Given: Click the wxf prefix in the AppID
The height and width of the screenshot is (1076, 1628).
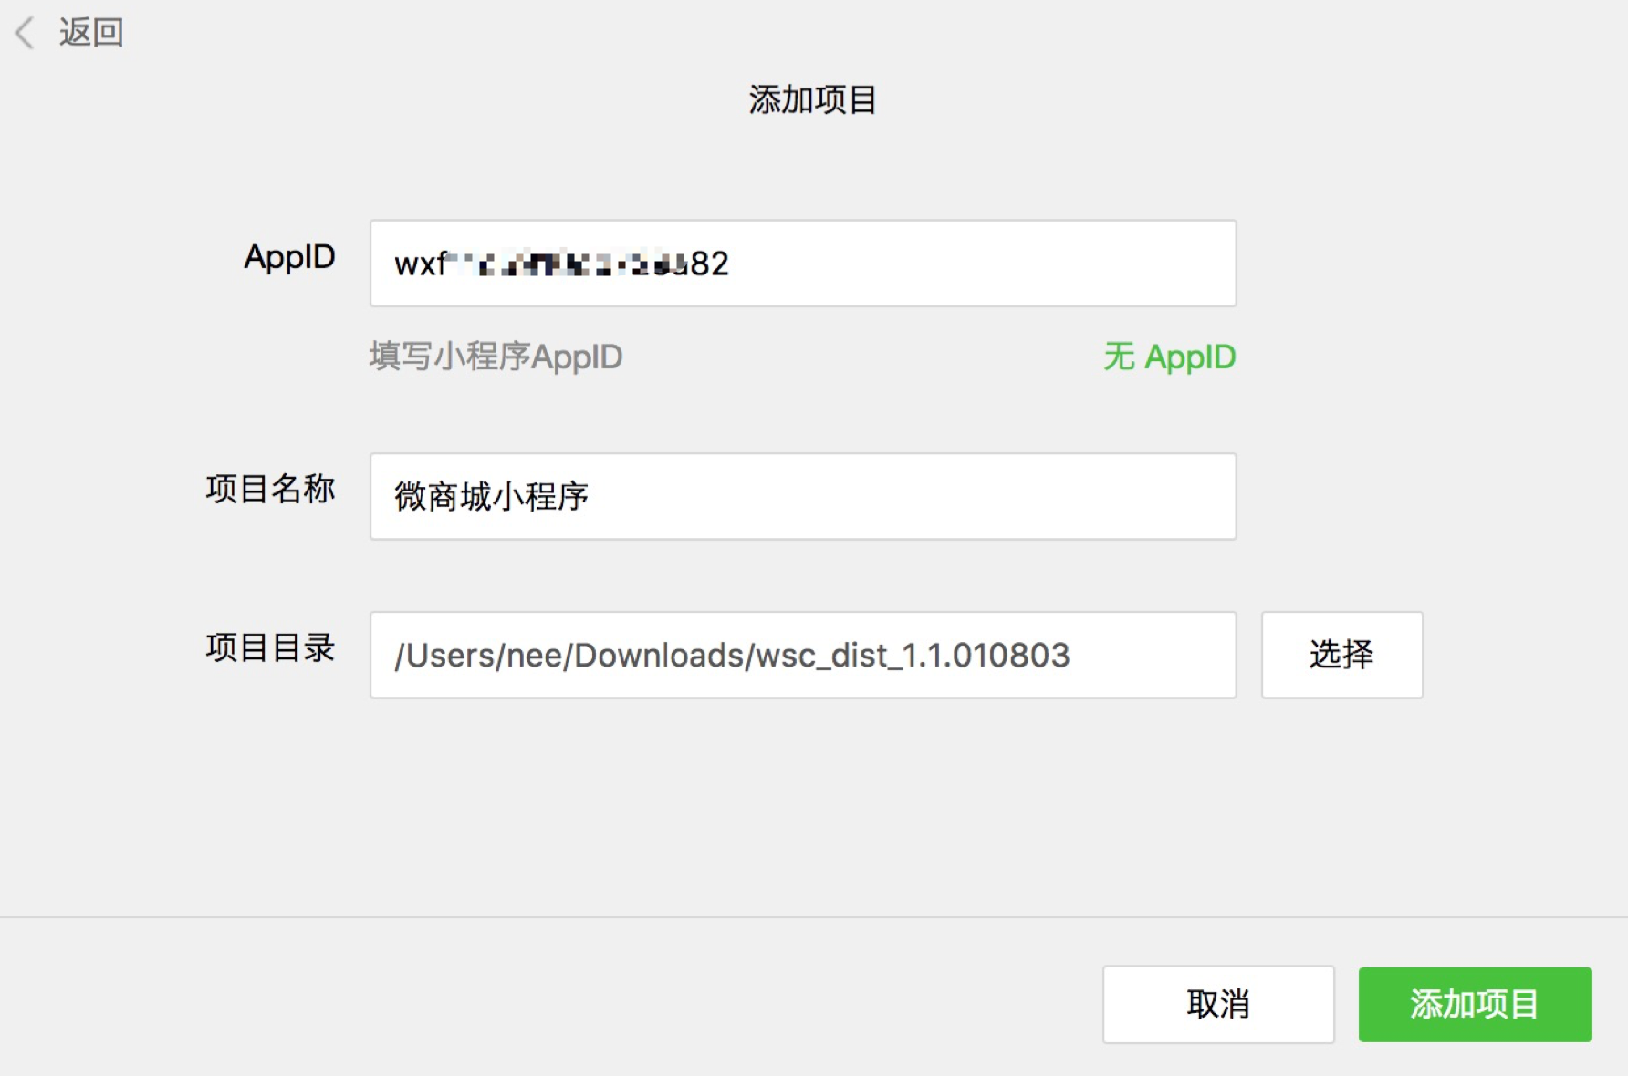Looking at the screenshot, I should pyautogui.click(x=419, y=264).
